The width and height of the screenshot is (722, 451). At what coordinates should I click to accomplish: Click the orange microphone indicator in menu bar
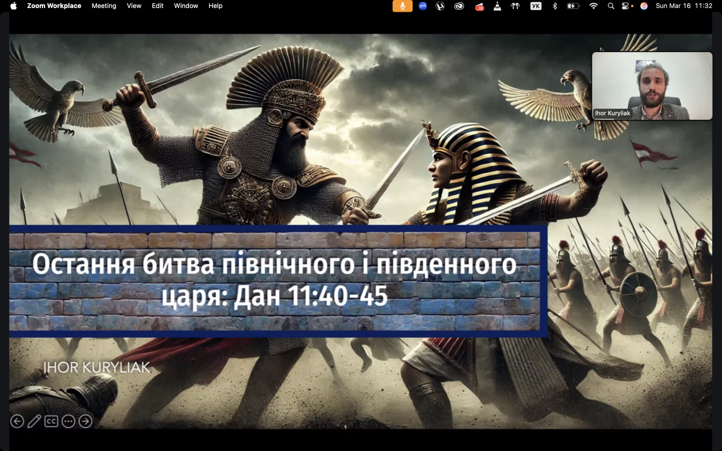tap(402, 6)
